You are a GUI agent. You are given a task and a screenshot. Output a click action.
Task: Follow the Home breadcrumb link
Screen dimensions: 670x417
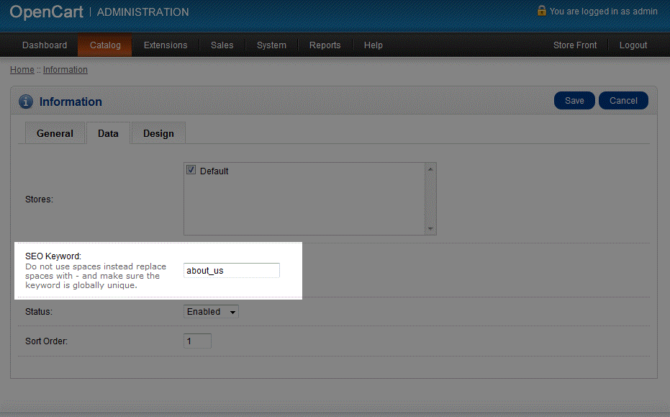coord(22,70)
